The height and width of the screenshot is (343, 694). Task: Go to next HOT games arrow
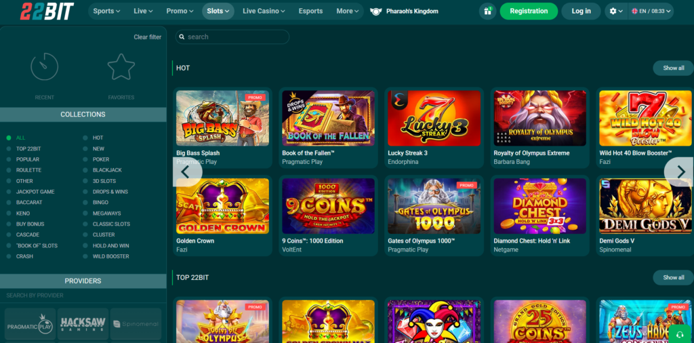[x=680, y=172]
